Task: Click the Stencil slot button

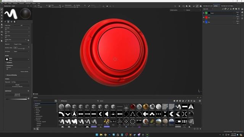Action: (x=17, y=85)
